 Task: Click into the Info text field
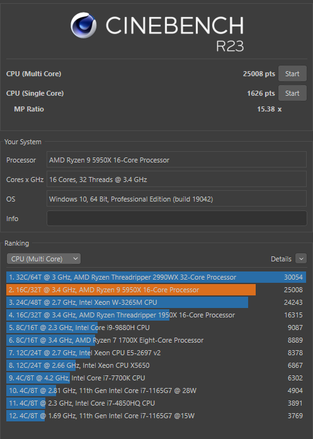pyautogui.click(x=177, y=219)
